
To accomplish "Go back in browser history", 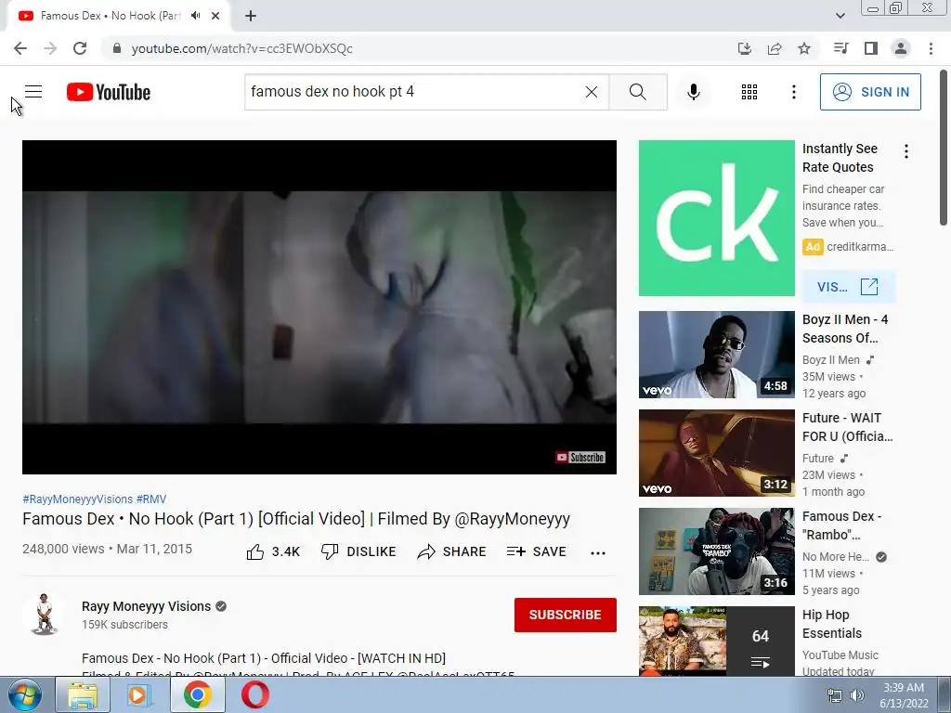I will (20, 48).
